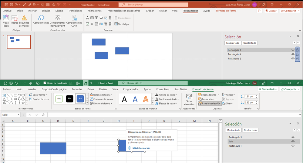Insert the option button control
This screenshot has width=303, height=163.
[x=92, y=24]
